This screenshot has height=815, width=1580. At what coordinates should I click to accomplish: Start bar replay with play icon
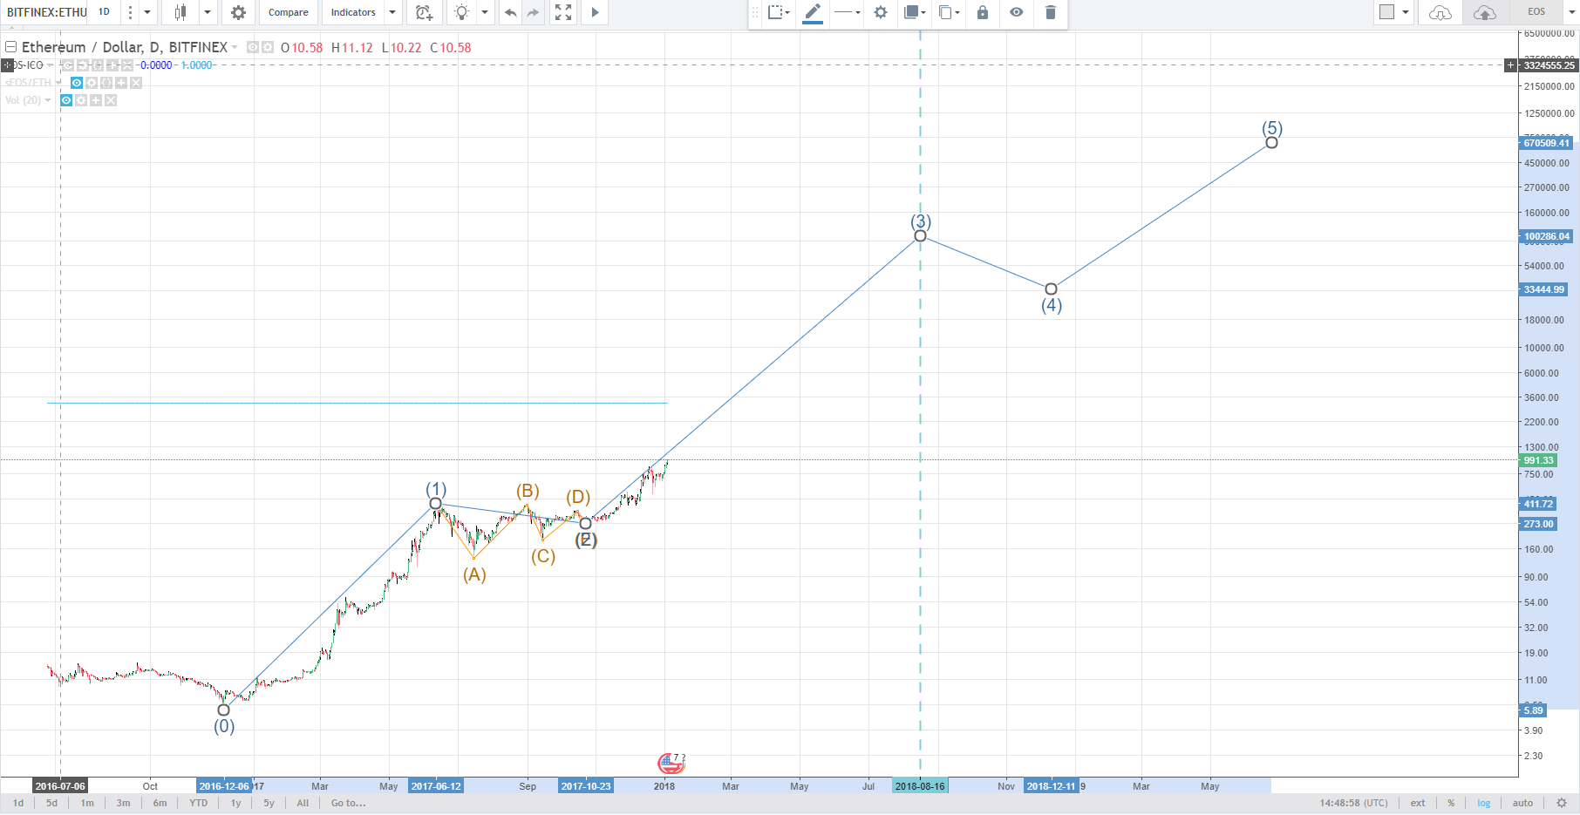tap(595, 12)
